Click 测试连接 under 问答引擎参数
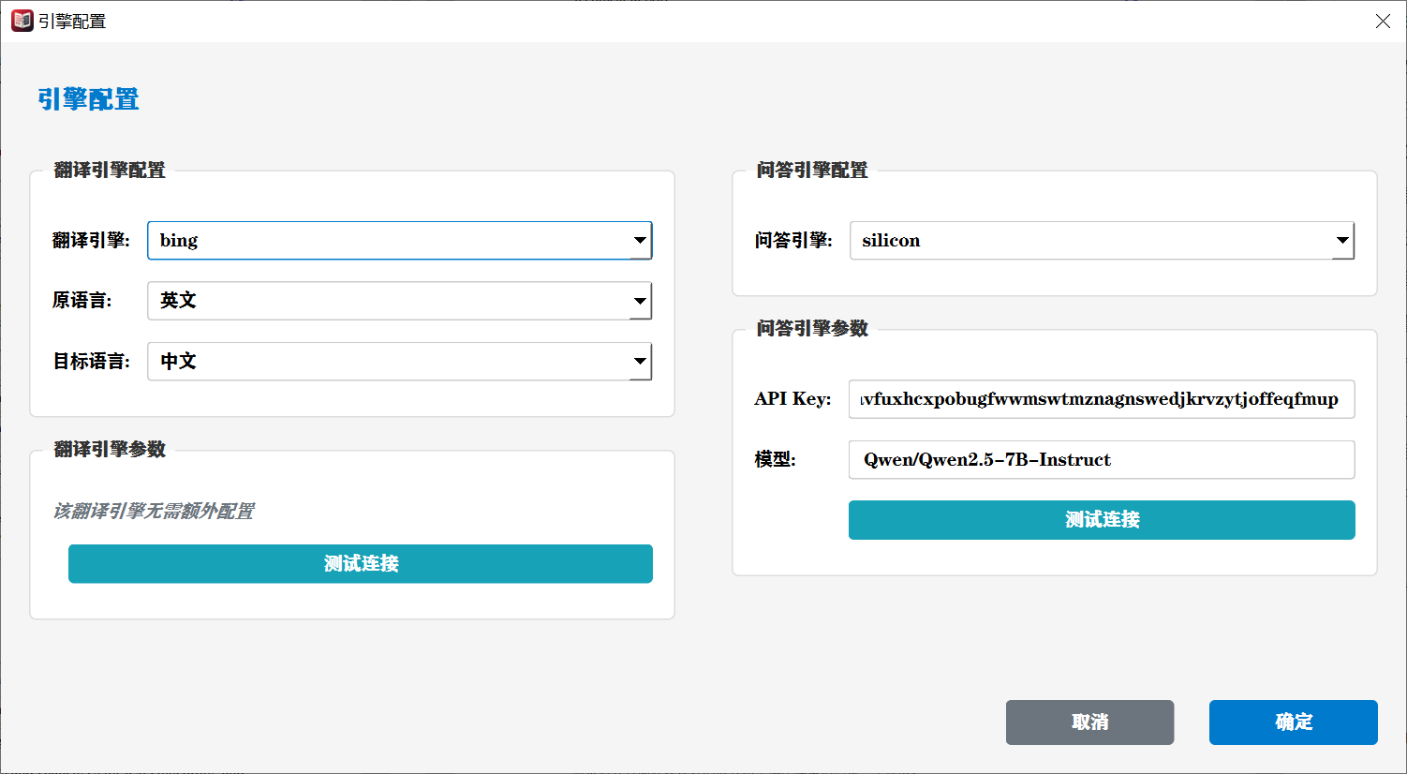 [x=1102, y=520]
